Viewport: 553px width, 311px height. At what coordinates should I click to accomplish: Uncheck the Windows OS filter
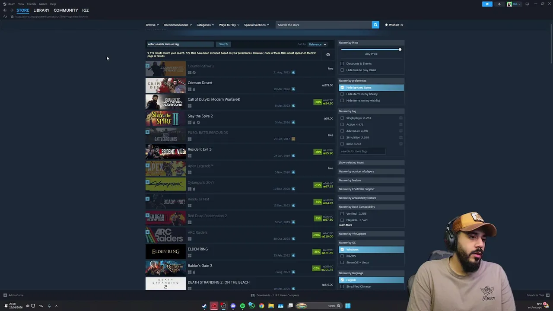(x=342, y=250)
